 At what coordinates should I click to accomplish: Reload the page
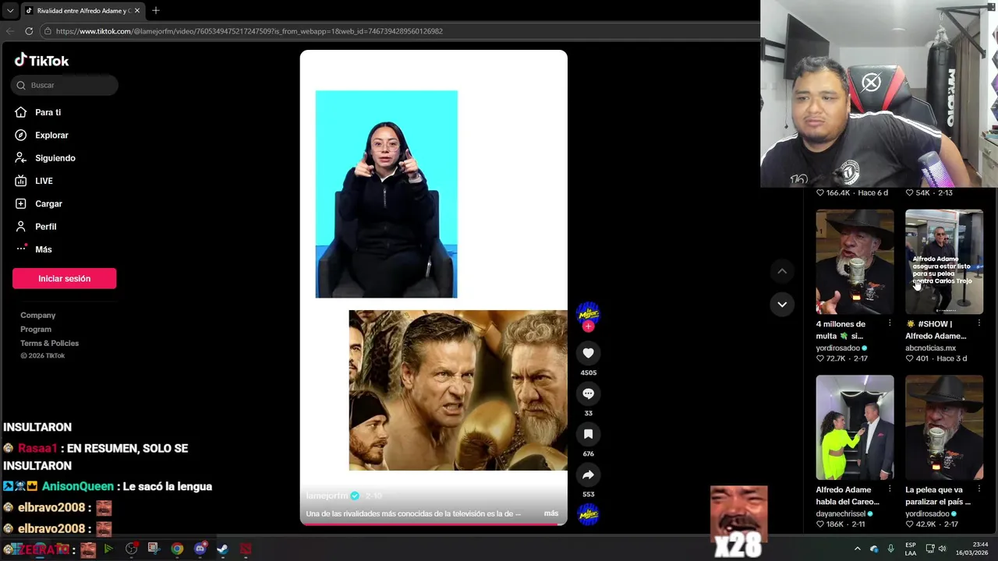point(29,31)
